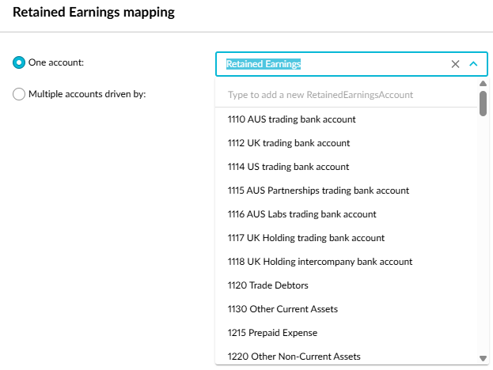Select 1115 AUS Partnerships trading bank account
The width and height of the screenshot is (493, 370).
[318, 191]
